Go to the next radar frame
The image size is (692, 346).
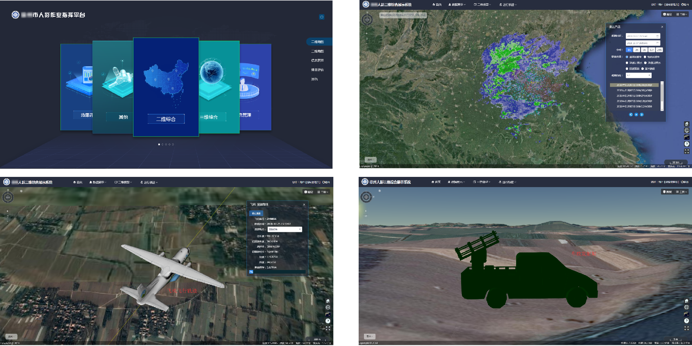click(641, 114)
